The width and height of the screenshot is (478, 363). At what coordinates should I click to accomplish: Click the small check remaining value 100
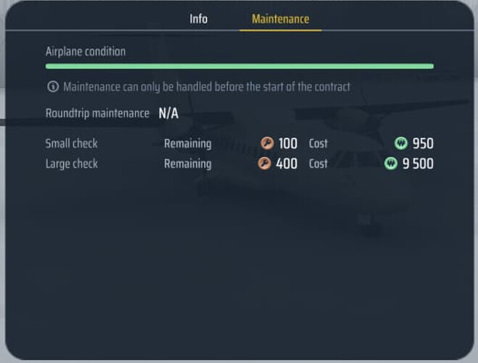288,143
